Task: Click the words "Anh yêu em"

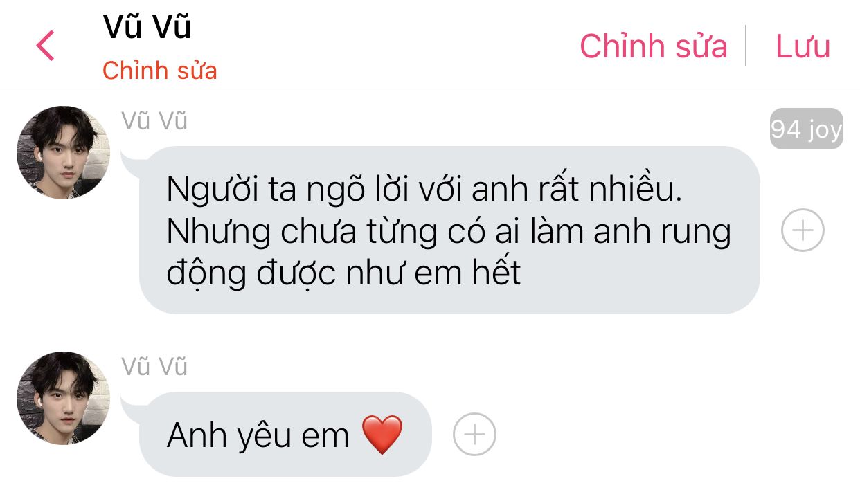Action: pyautogui.click(x=258, y=435)
